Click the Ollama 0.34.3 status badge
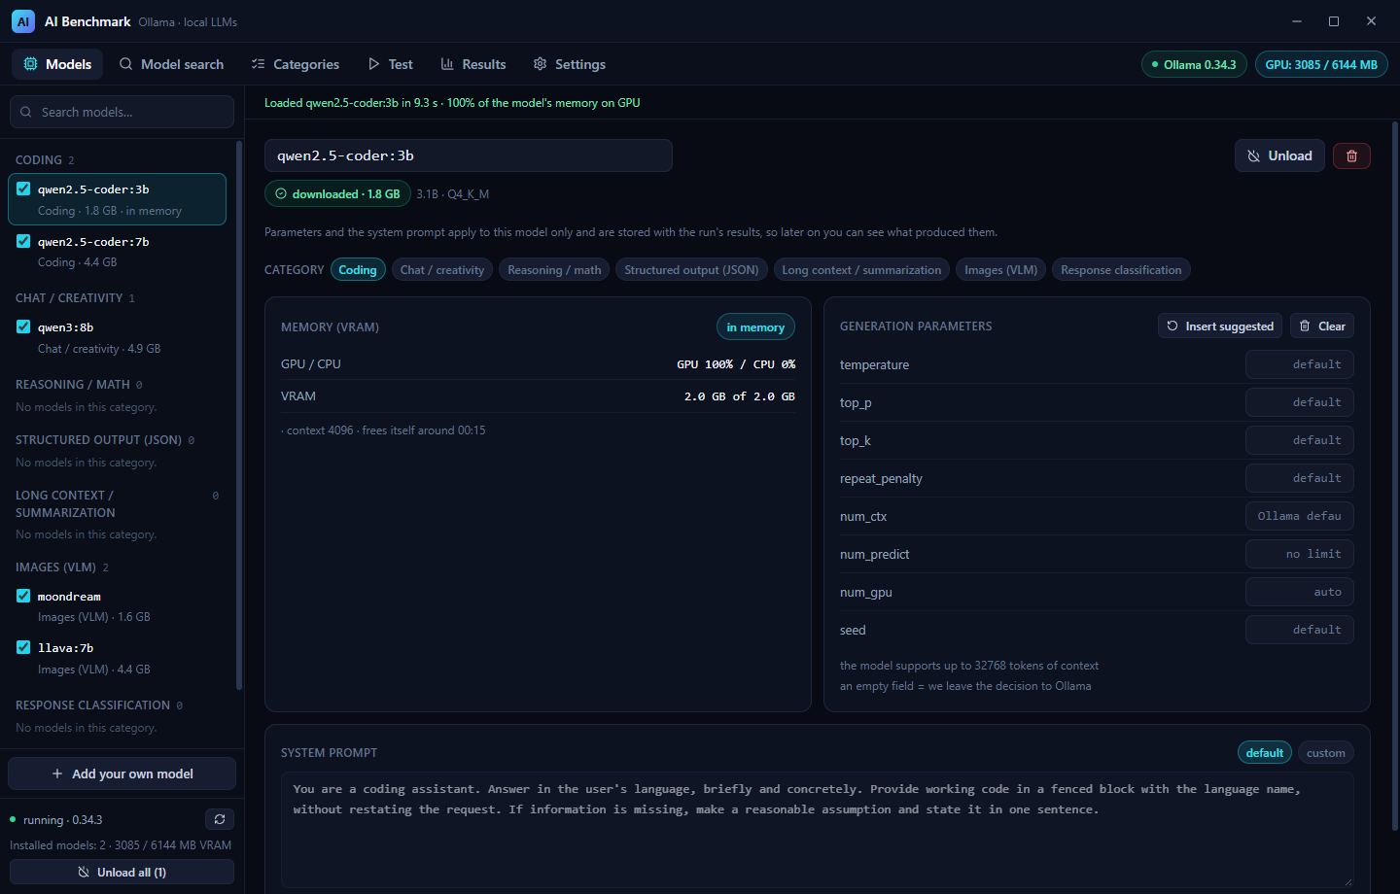1400x894 pixels. click(1194, 65)
